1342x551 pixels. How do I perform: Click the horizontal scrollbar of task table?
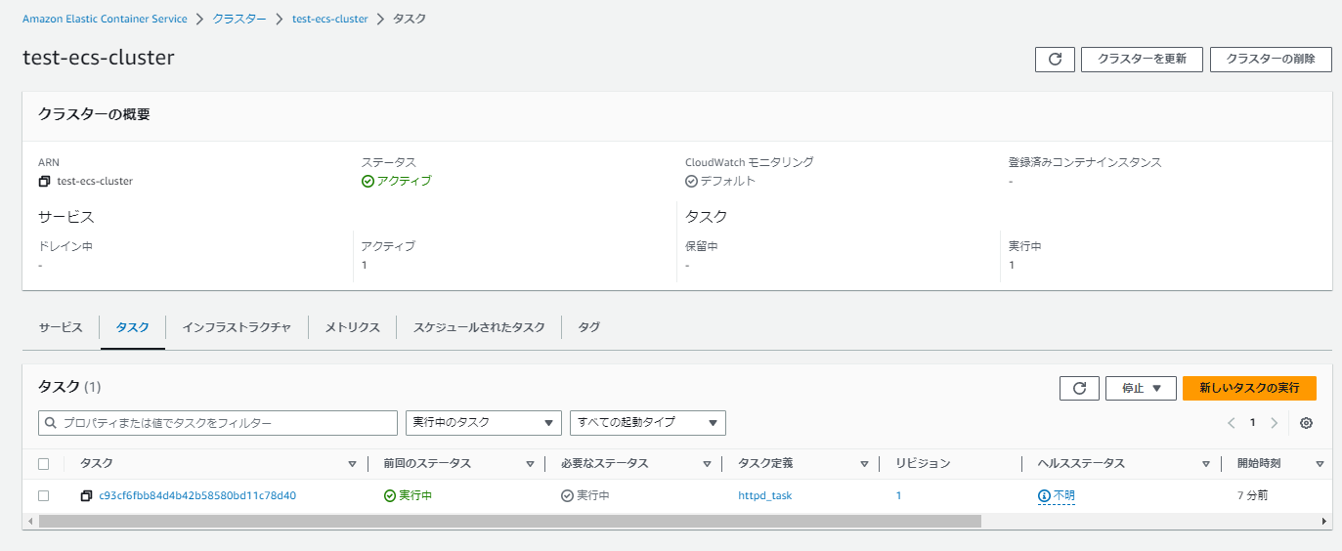[x=508, y=522]
